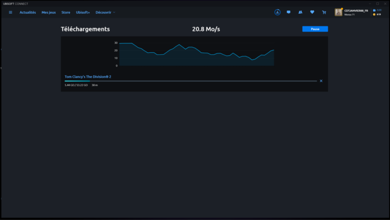
Task: Open Tom Clancy's The Division 2 link
Action: [88, 76]
